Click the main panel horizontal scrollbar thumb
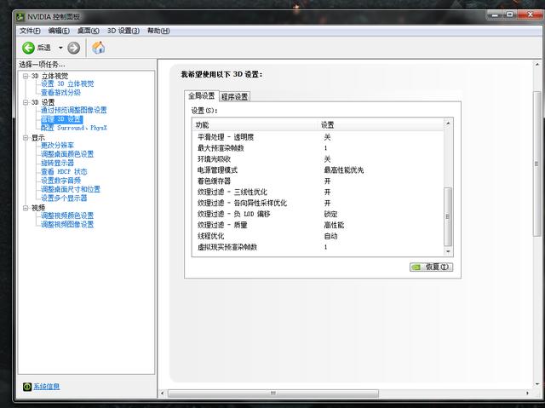Image resolution: width=545 pixels, height=408 pixels. tap(273, 393)
